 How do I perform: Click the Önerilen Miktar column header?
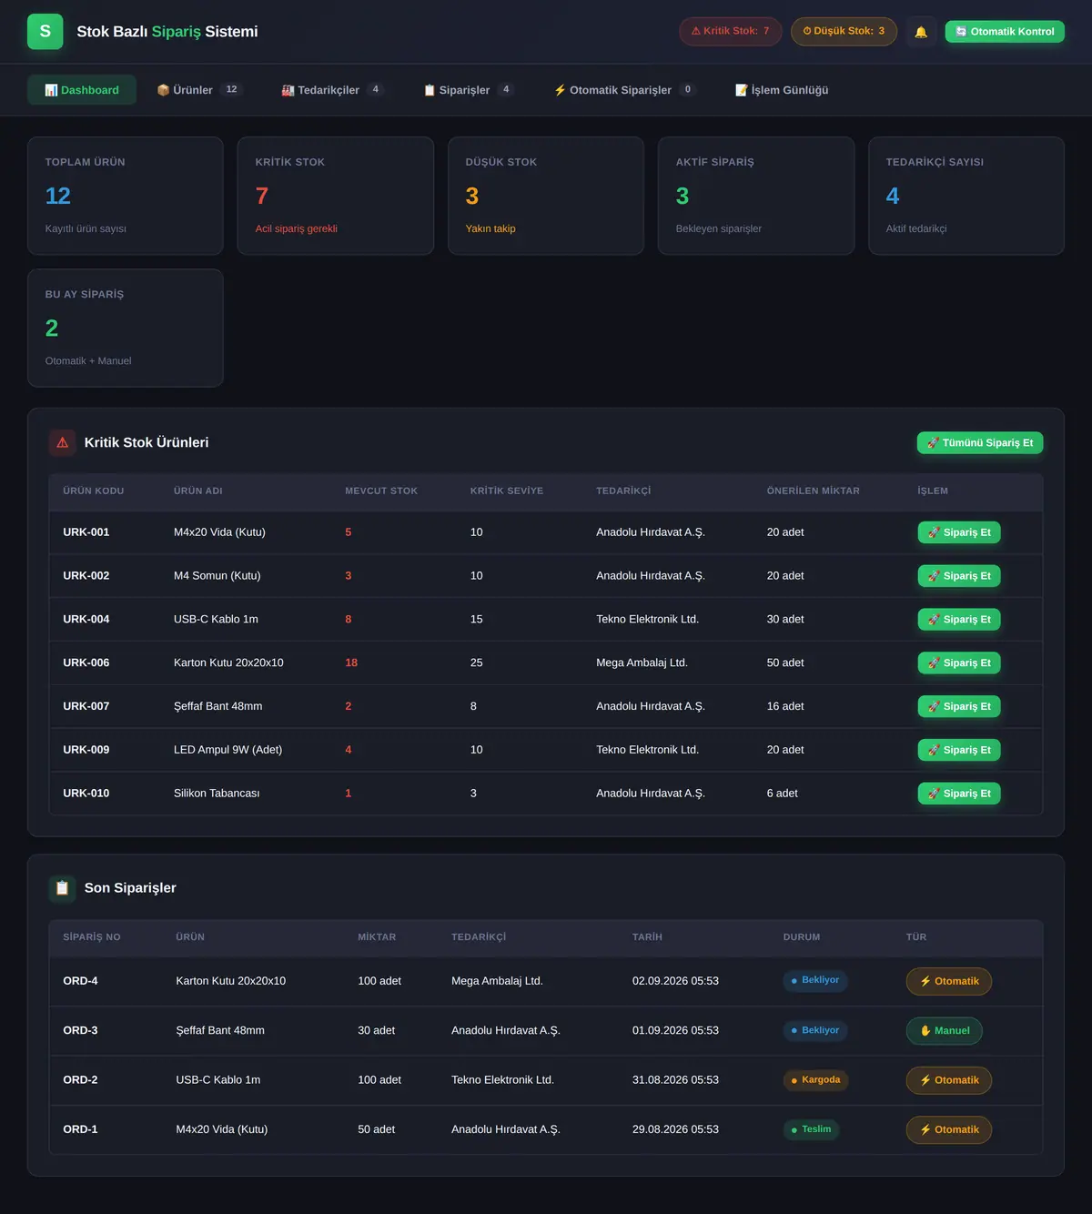814,491
